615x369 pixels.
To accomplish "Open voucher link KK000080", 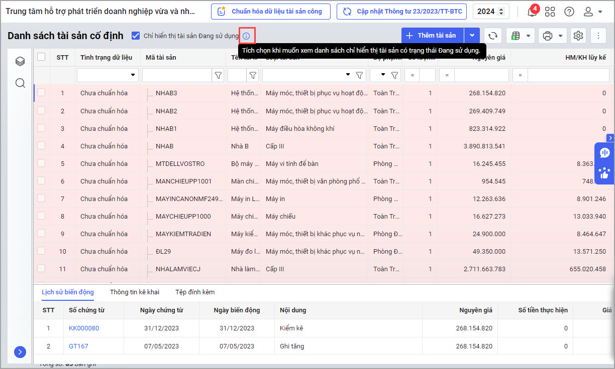I will 84,328.
